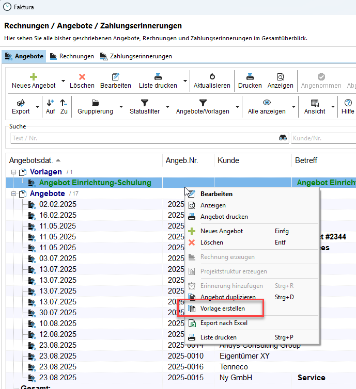Click the binoculars search icon
This screenshot has width=356, height=389.
point(283,138)
